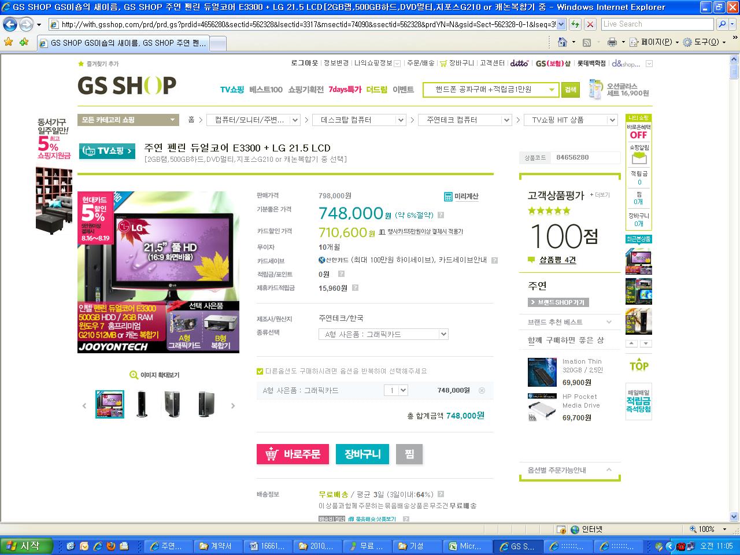The height and width of the screenshot is (555, 740).
Task: Open the 고객센터 link
Action: click(492, 63)
